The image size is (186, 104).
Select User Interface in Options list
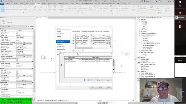pyautogui.click(x=60, y=34)
